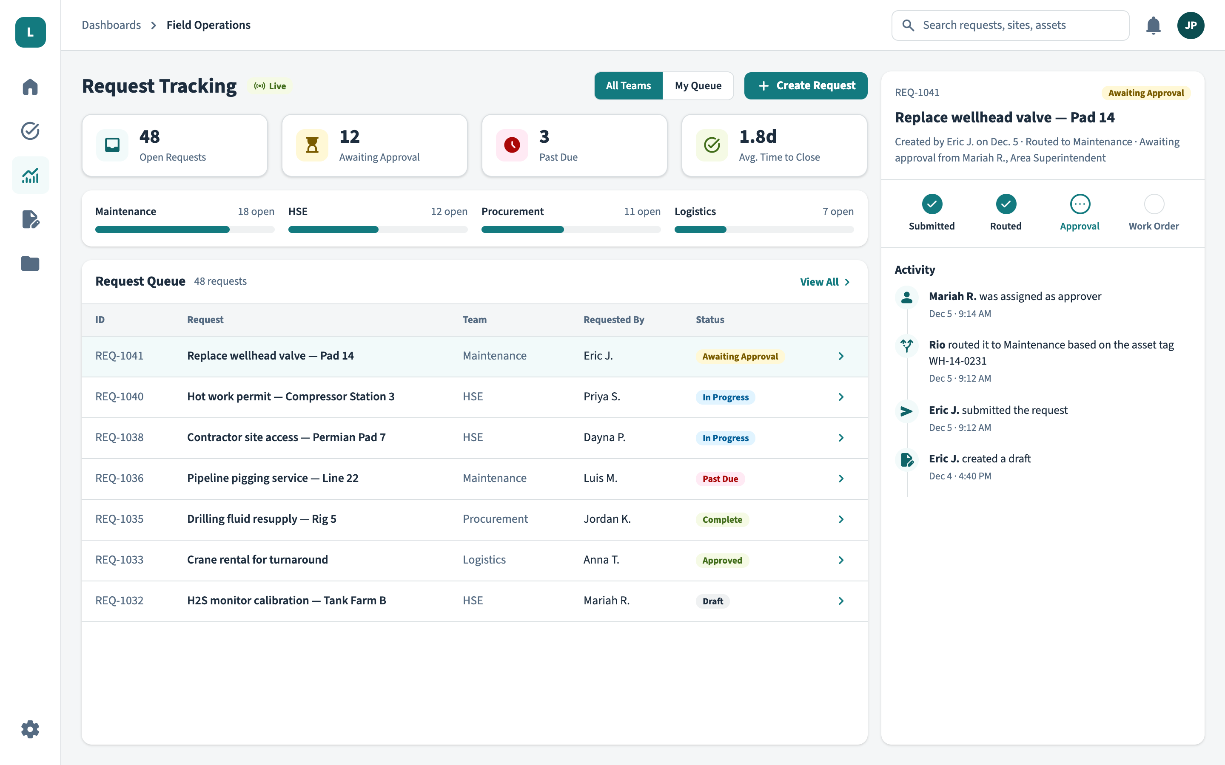1225x765 pixels.
Task: Click "Pipeline pigging service — Line 22"
Action: click(273, 478)
